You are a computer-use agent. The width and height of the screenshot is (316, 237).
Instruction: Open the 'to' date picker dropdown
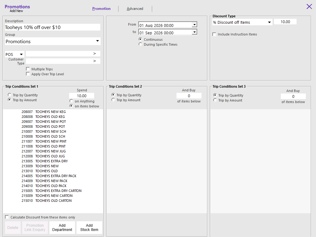[x=194, y=32]
